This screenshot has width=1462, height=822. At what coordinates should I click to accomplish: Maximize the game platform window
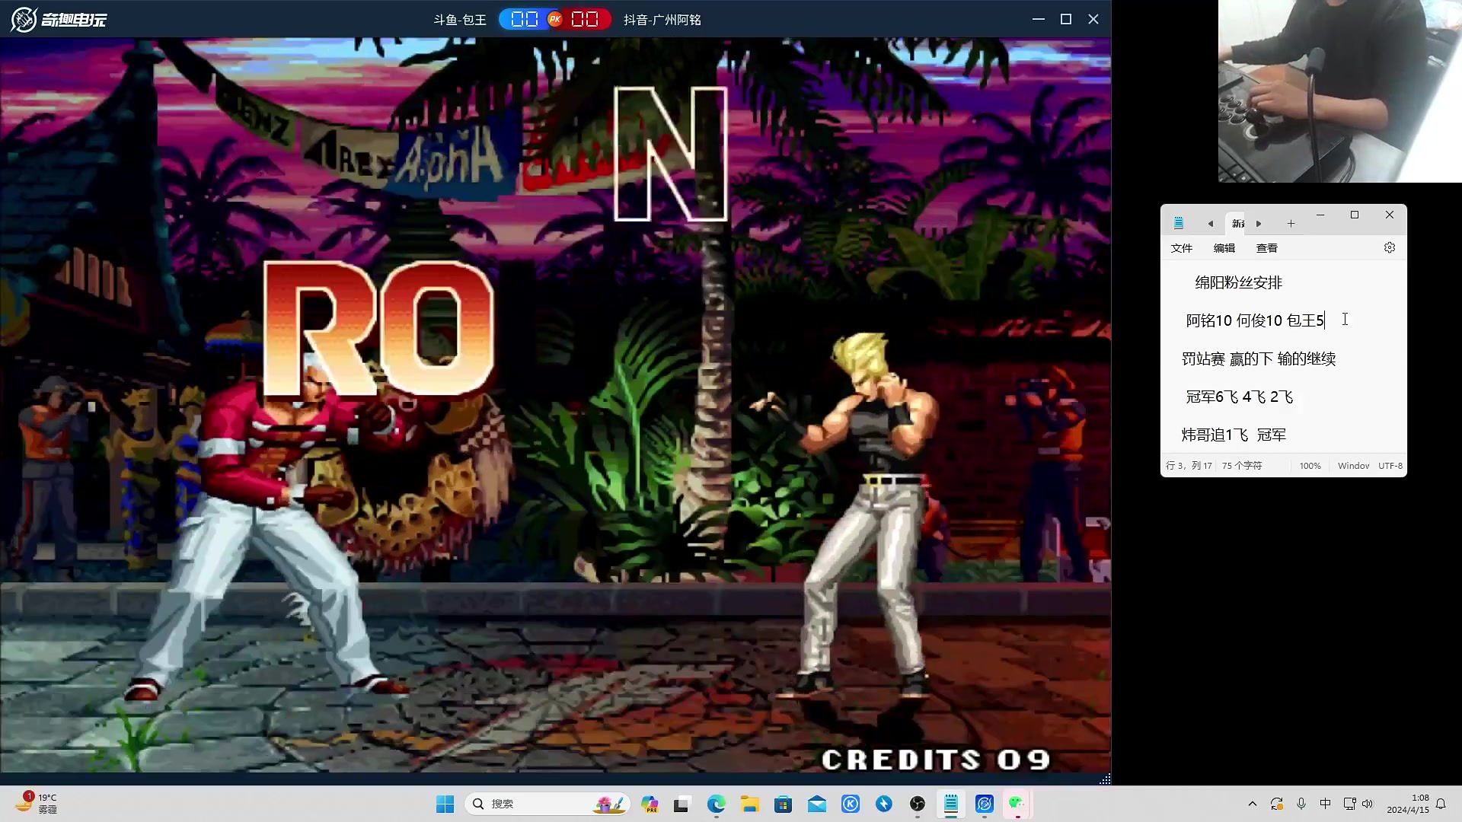1066,19
